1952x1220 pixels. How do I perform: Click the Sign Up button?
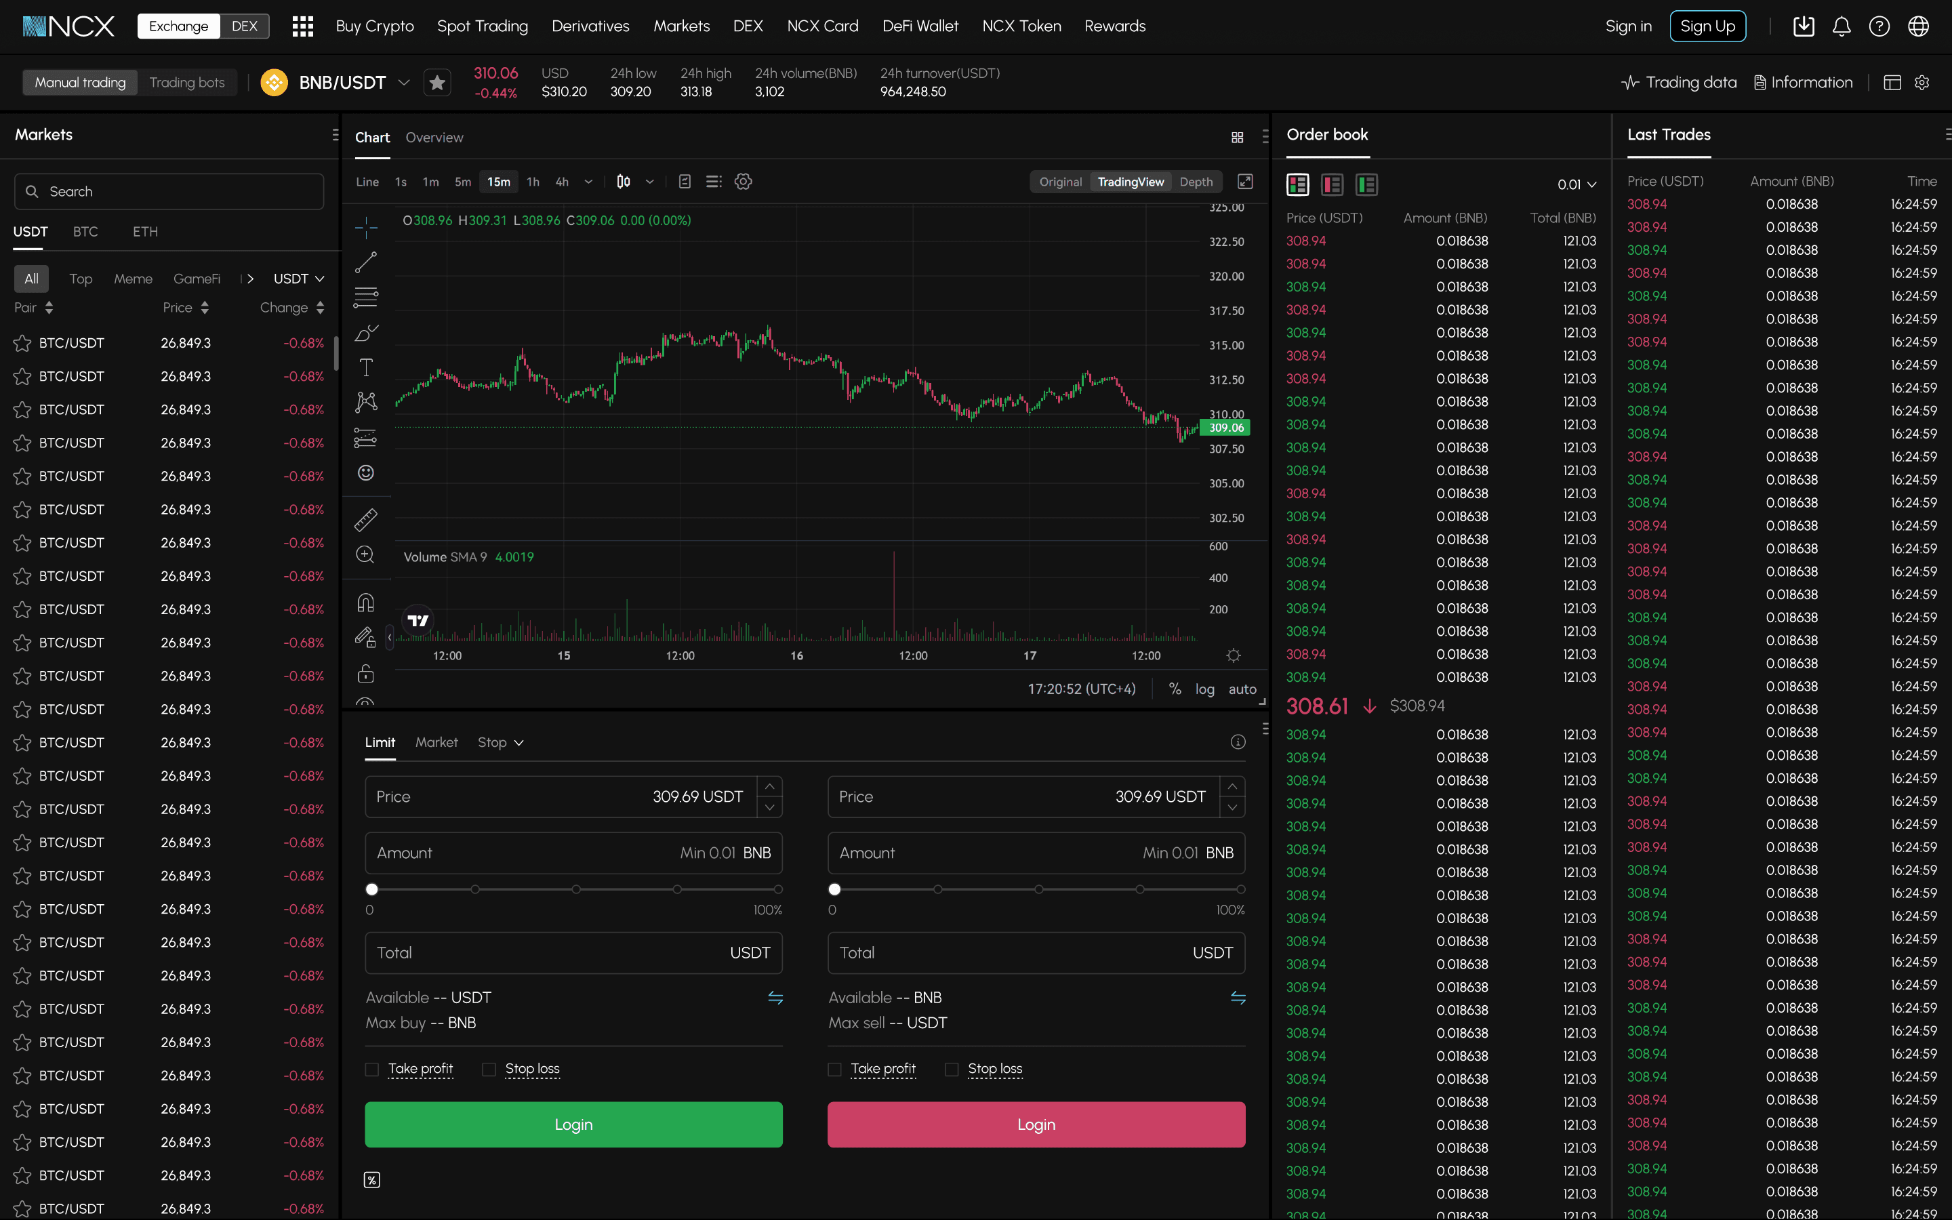1707,26
